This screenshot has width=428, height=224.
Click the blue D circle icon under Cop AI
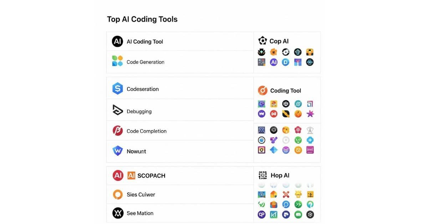(286, 62)
